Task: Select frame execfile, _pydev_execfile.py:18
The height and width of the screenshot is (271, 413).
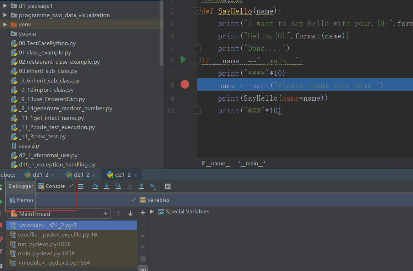Action: 72,235
